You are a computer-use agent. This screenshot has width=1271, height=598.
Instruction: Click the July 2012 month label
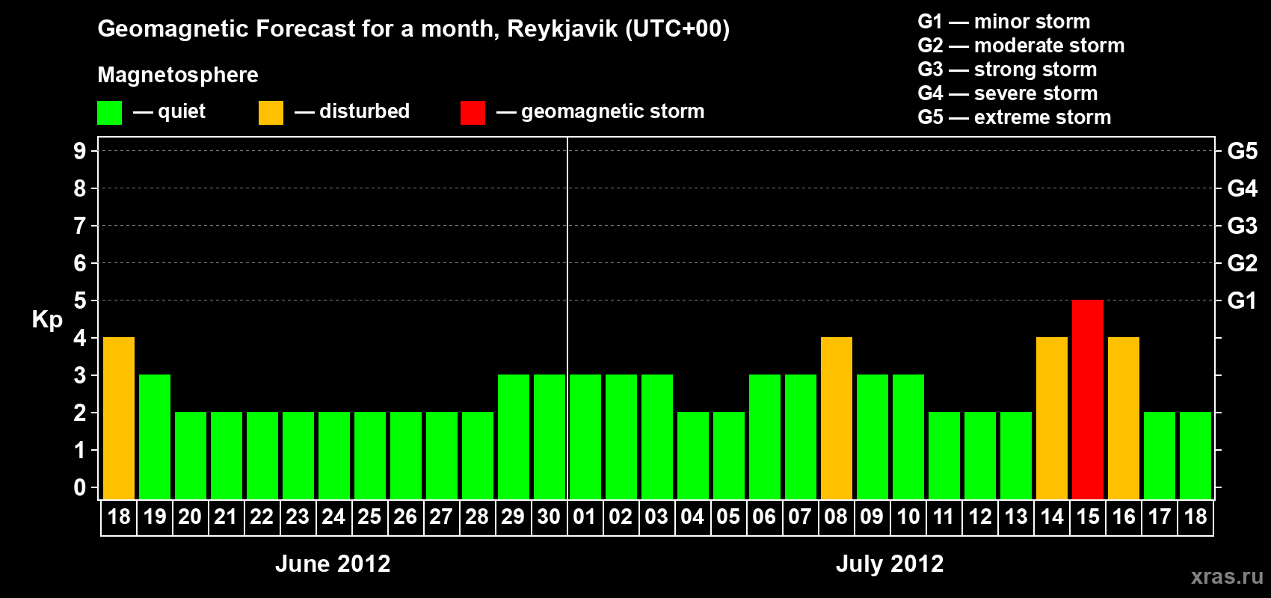[x=890, y=564]
